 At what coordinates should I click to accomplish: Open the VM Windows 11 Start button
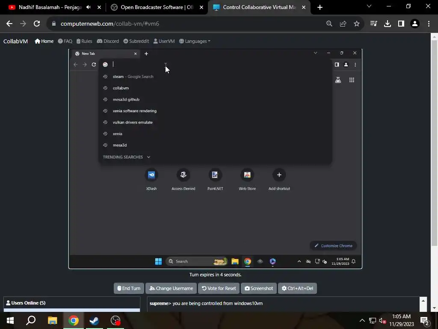point(158,261)
